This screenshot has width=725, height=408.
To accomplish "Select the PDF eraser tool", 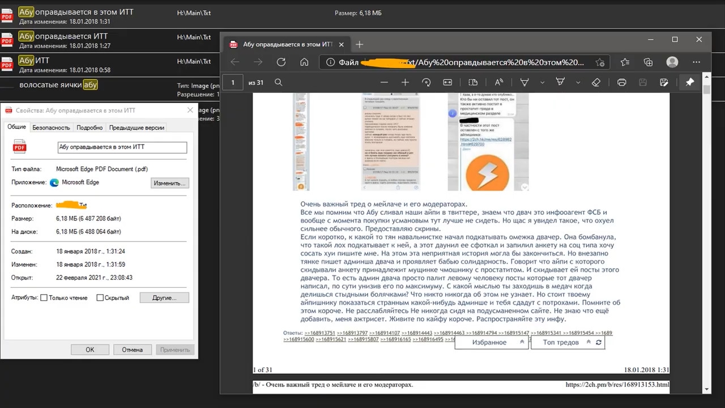I will [x=596, y=82].
